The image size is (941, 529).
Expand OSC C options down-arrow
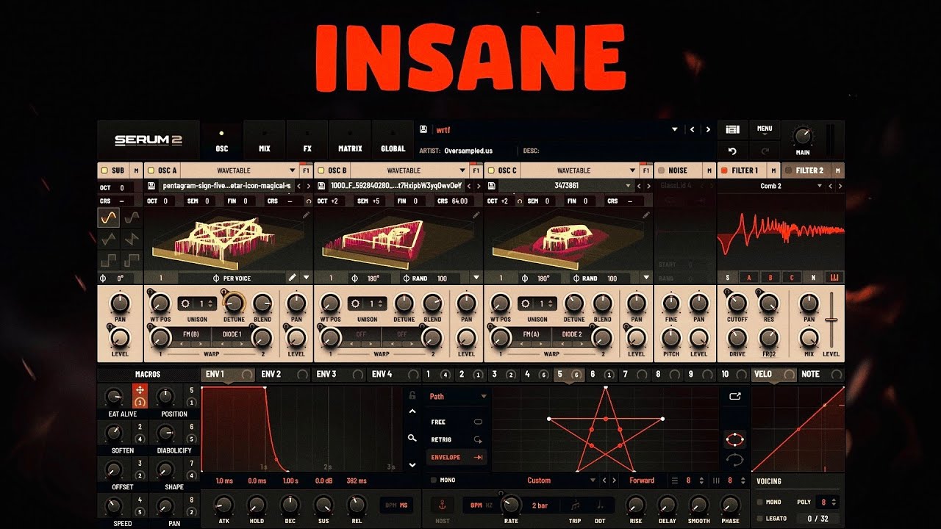coord(647,278)
